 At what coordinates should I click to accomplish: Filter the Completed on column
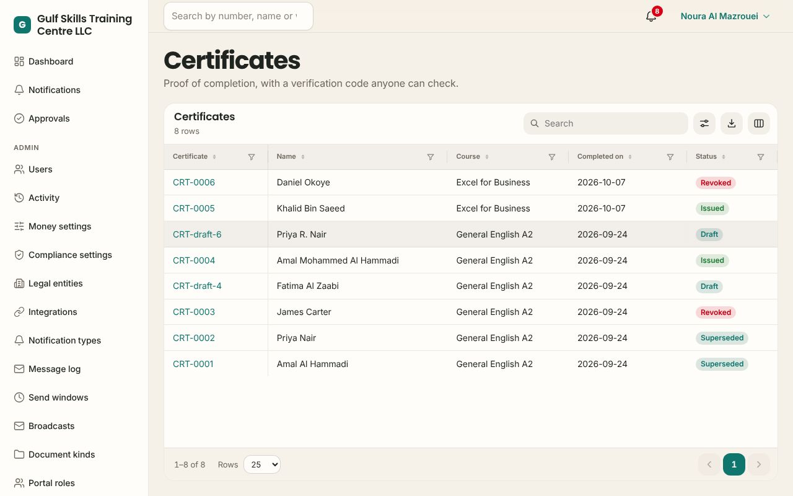670,157
